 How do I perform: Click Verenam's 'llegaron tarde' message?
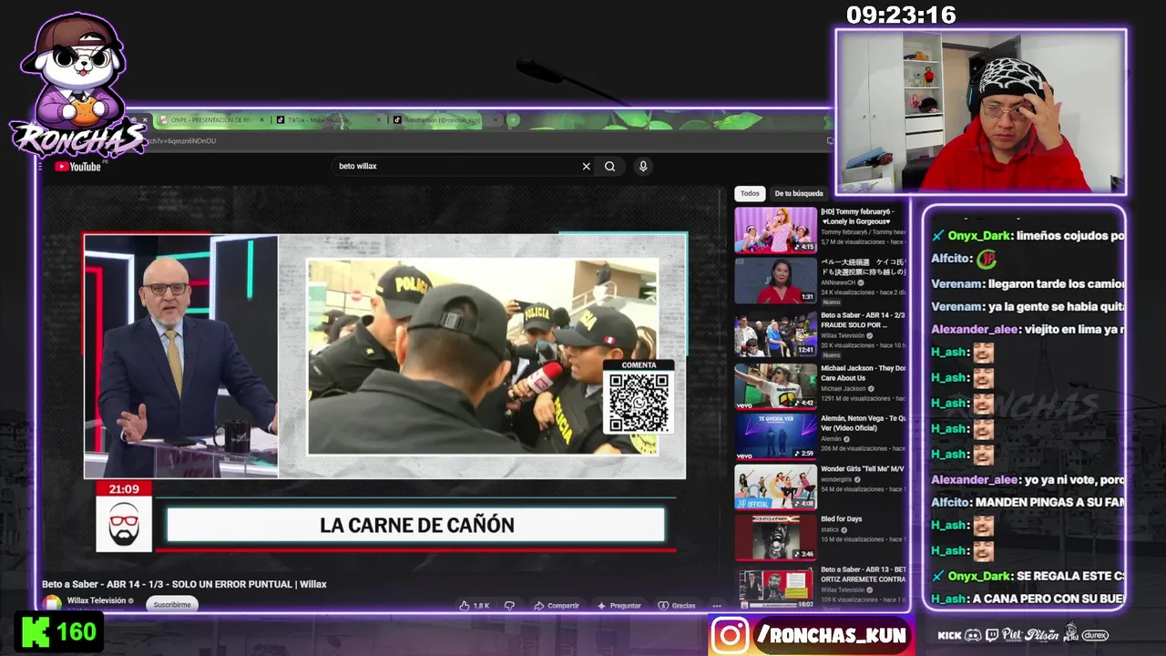1028,283
